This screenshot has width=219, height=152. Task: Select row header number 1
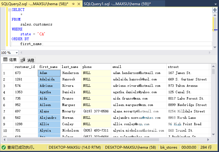pos(8,73)
